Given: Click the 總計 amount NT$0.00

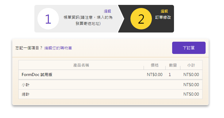Looking at the screenshot, I should pos(191,94).
